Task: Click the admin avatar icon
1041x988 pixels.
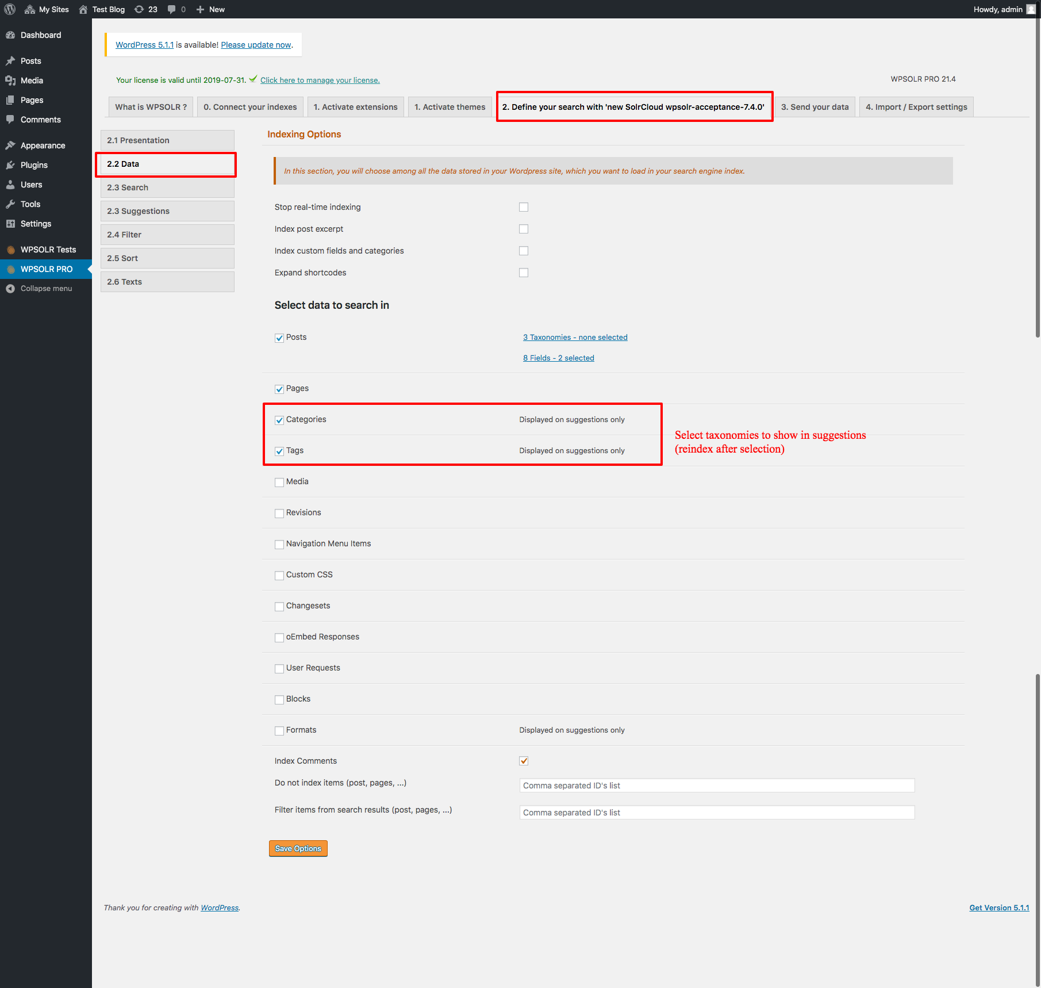Action: (x=1031, y=9)
